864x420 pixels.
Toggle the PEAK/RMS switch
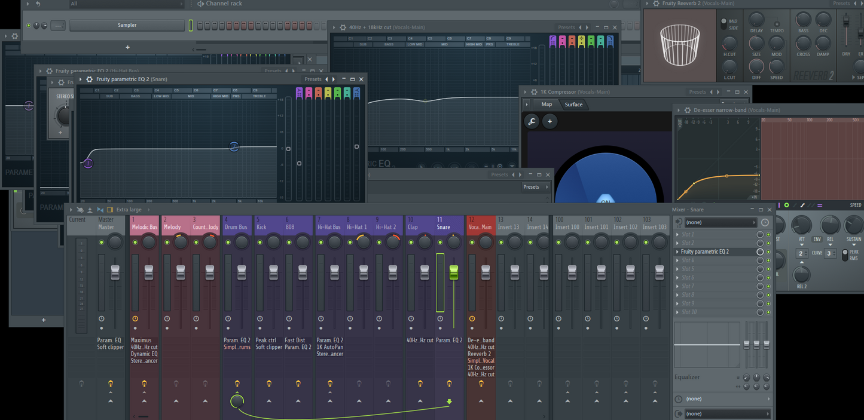(x=845, y=255)
